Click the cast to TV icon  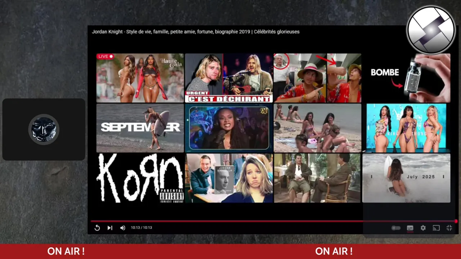pyautogui.click(x=436, y=228)
